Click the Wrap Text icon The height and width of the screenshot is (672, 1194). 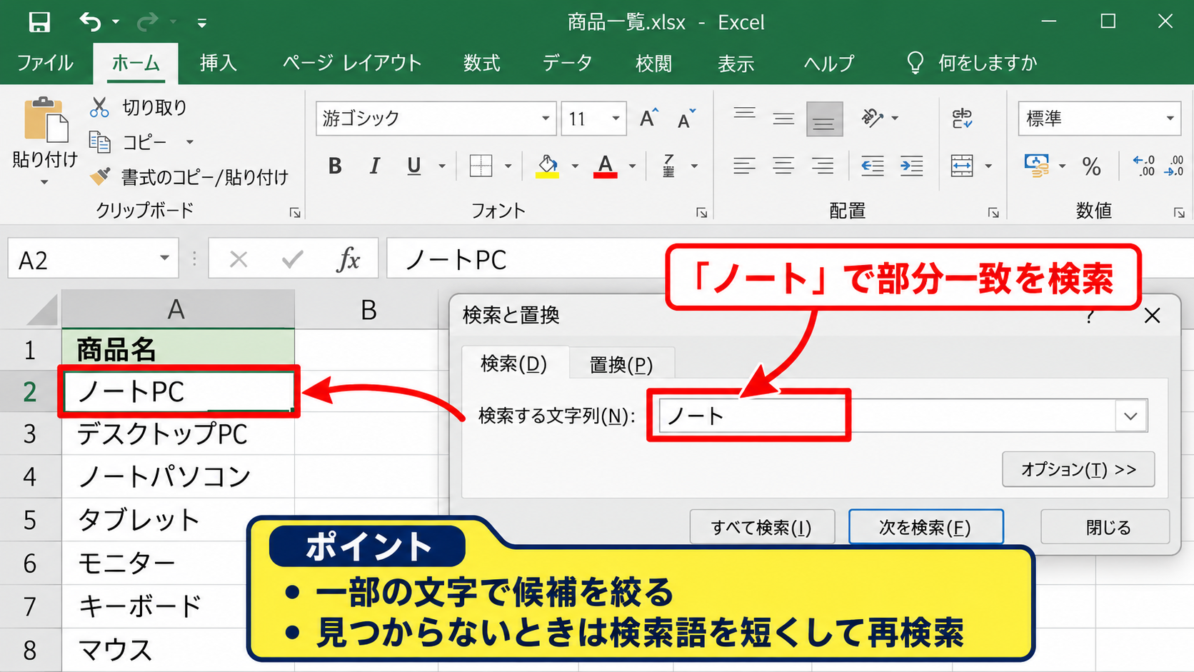coord(962,118)
